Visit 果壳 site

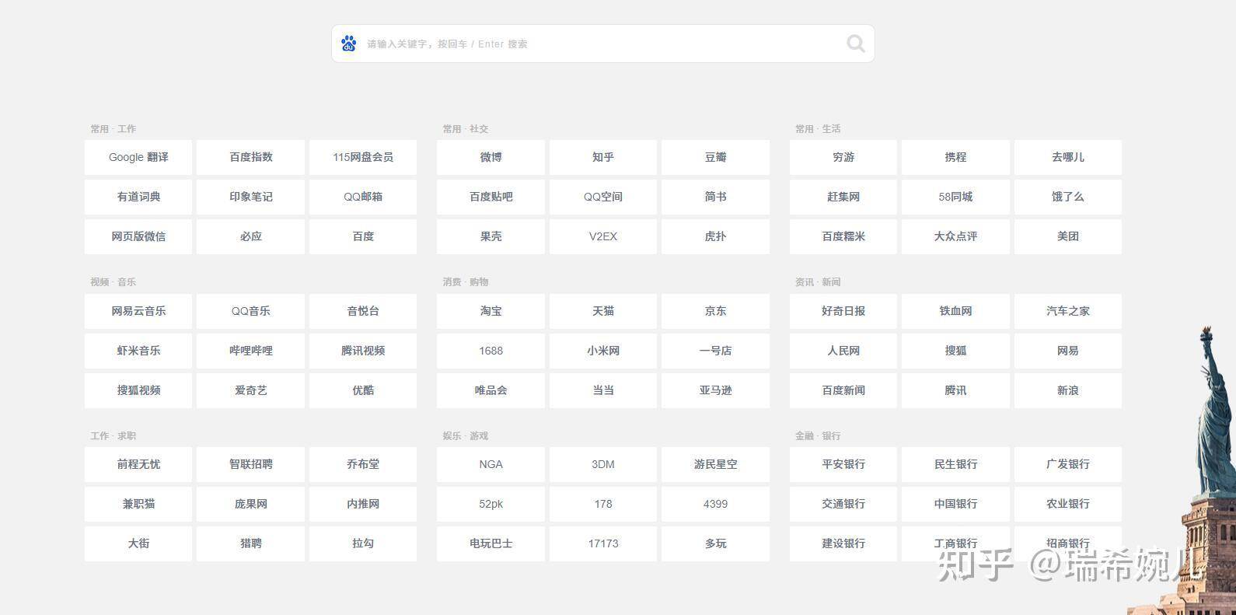coord(491,236)
